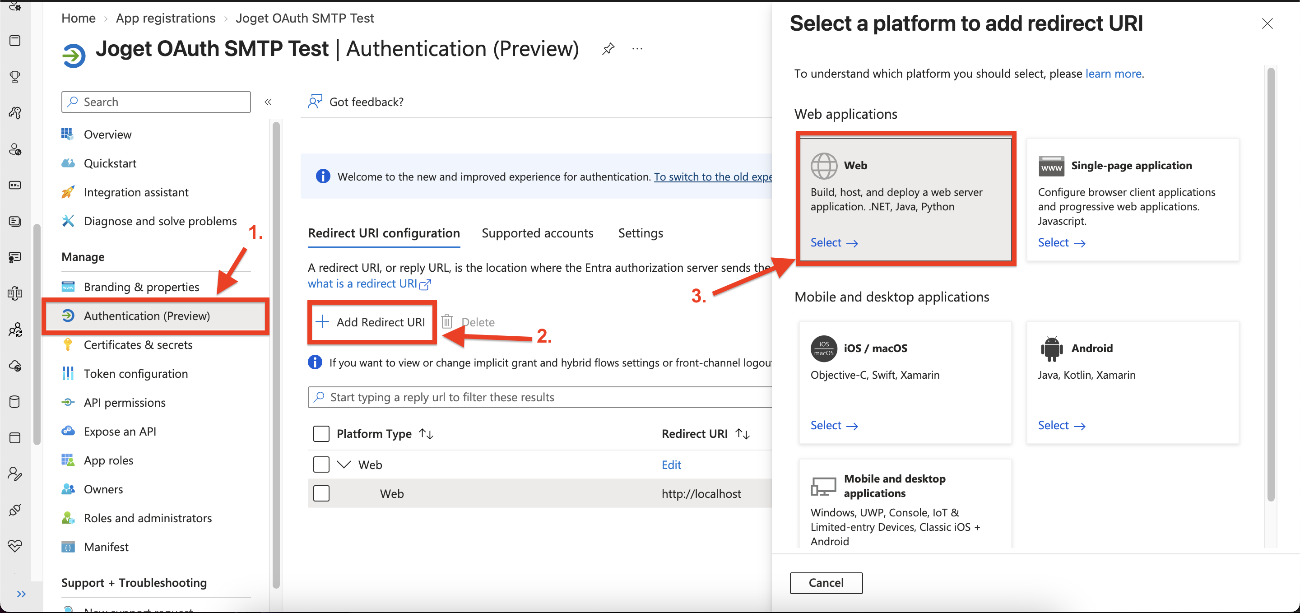This screenshot has width=1300, height=613.
Task: Click the platform panel vertical scrollbar
Action: (1271, 283)
